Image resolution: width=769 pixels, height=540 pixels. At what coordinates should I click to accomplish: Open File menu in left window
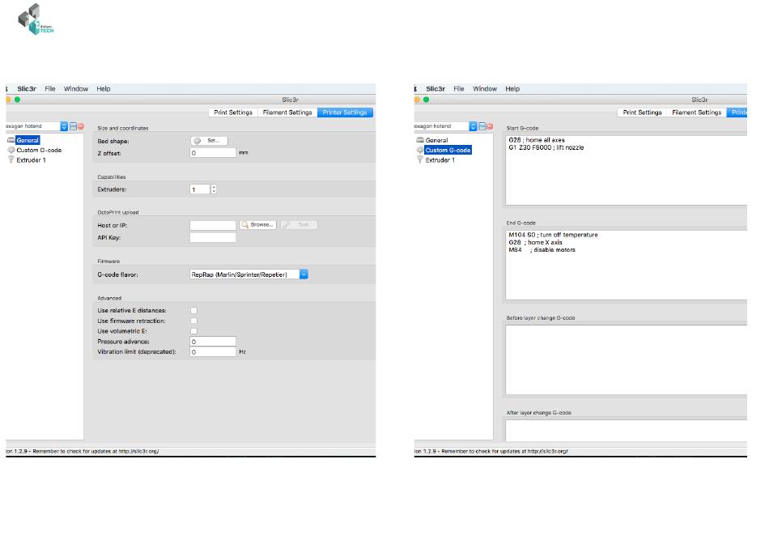click(50, 89)
